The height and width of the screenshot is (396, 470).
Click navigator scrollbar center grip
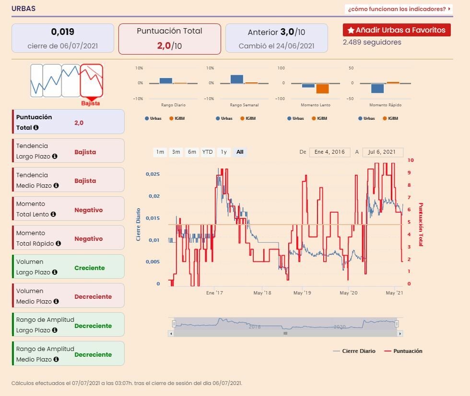click(x=285, y=333)
